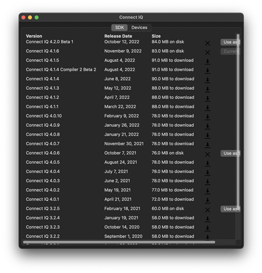Download Connect IQ 3.2.2 SDK
Viewport: 262px width, 273px height.
tap(207, 237)
